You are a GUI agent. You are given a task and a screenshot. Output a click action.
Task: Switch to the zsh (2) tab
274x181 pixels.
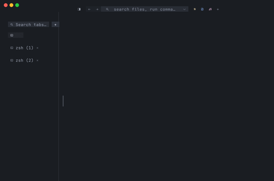coord(25,60)
